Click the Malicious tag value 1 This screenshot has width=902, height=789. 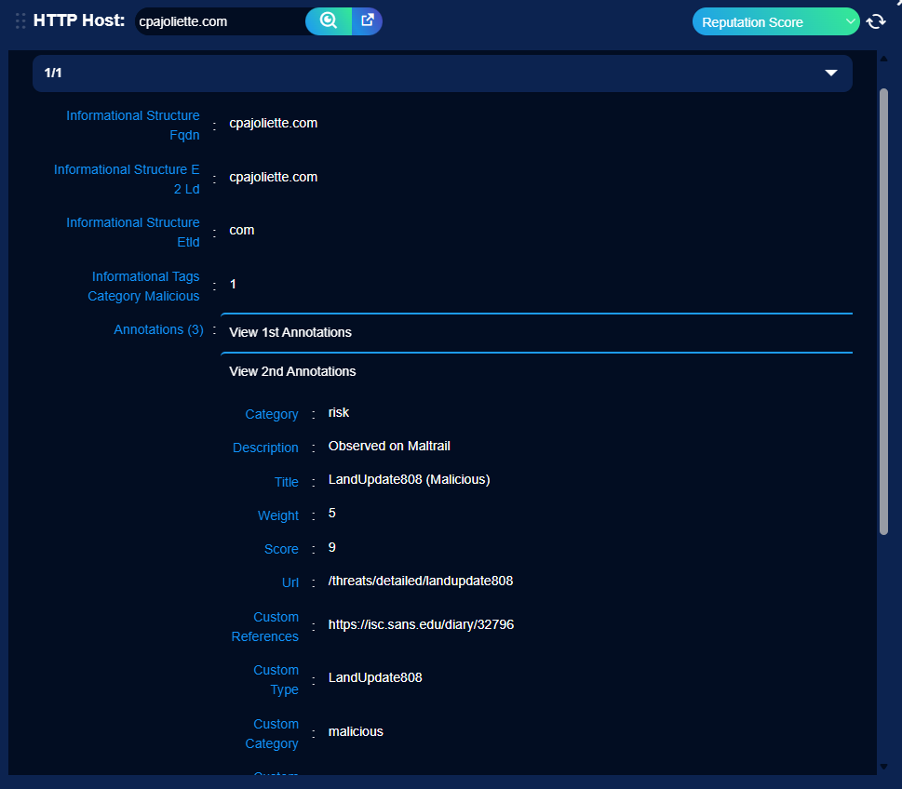tap(233, 284)
